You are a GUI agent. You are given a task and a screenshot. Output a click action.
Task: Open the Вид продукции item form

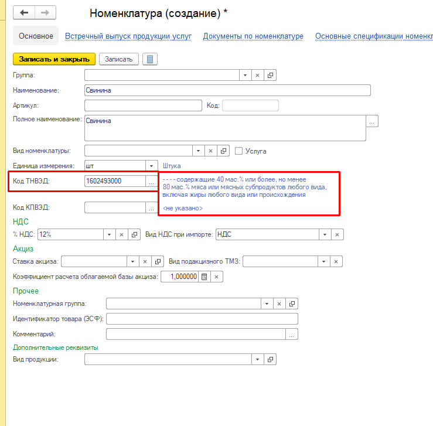(270, 359)
